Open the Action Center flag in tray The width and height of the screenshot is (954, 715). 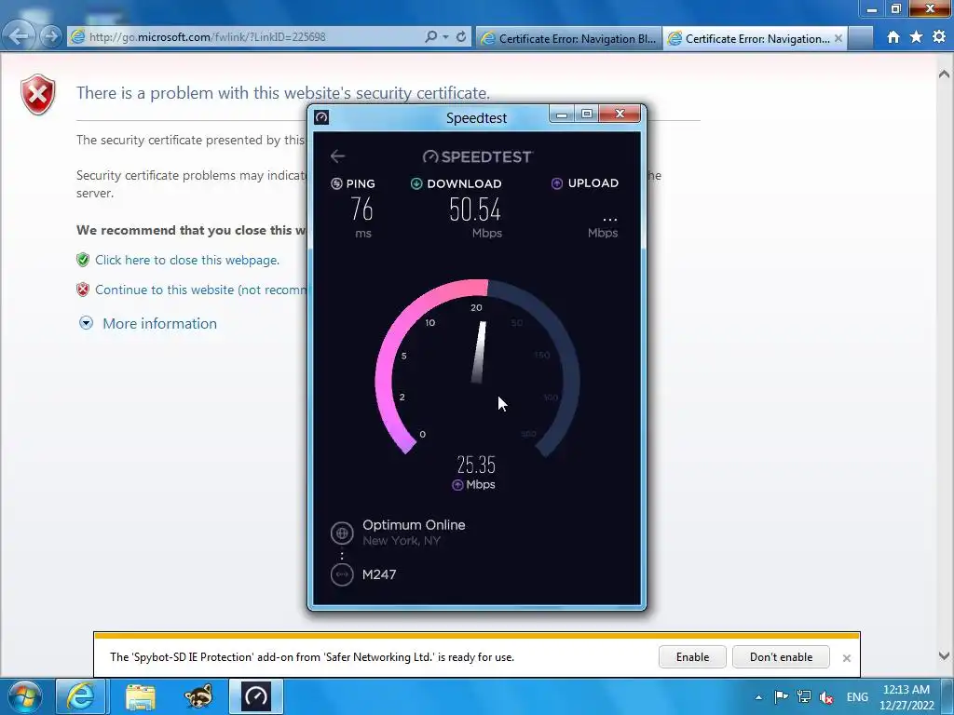pos(782,696)
